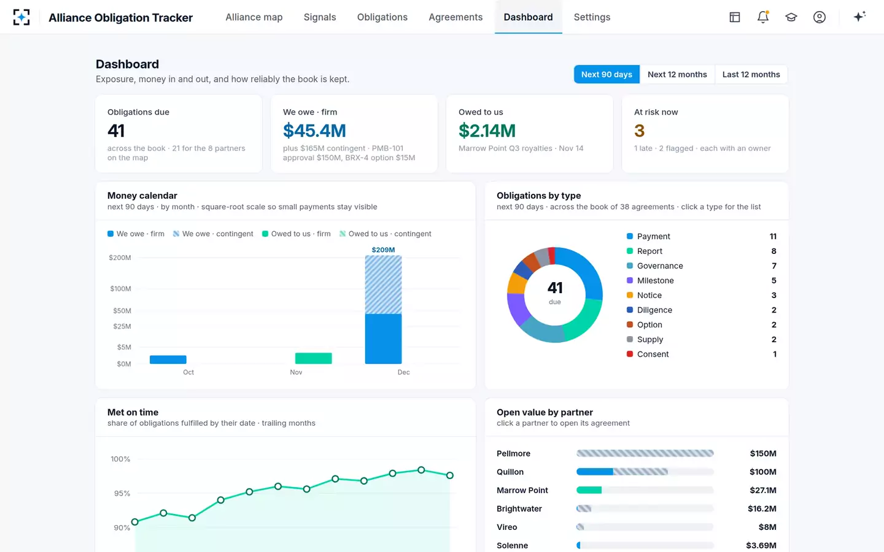Open the Obligations tab
This screenshot has width=884, height=552.
point(382,17)
